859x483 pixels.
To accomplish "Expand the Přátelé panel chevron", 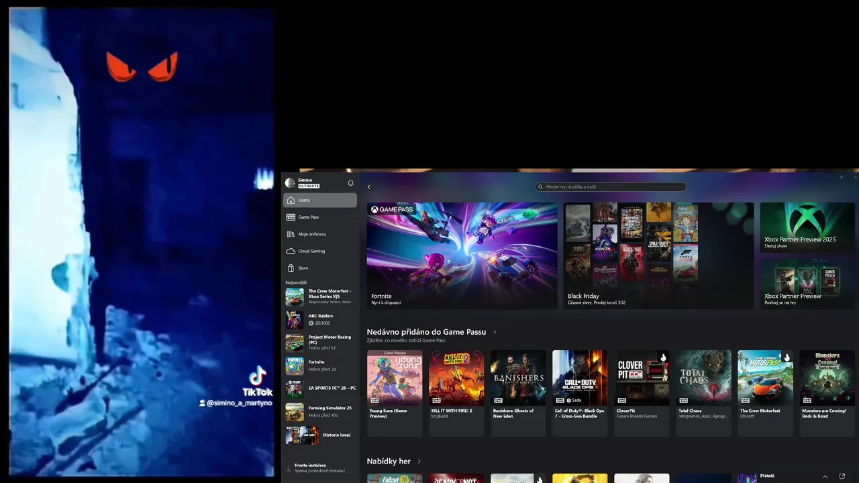I will click(x=825, y=476).
